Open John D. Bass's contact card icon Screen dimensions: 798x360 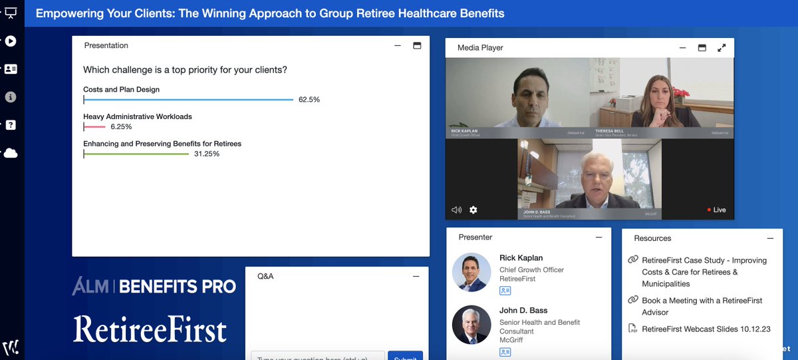point(505,352)
